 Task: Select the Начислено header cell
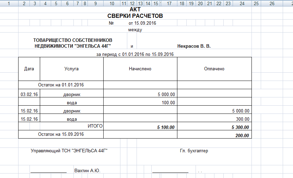tap(140, 69)
